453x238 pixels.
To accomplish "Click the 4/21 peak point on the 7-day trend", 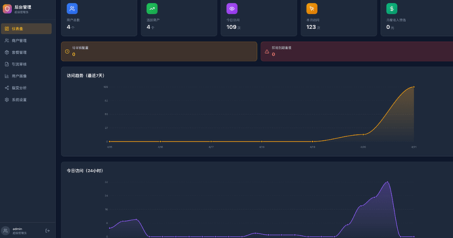I will (x=414, y=87).
